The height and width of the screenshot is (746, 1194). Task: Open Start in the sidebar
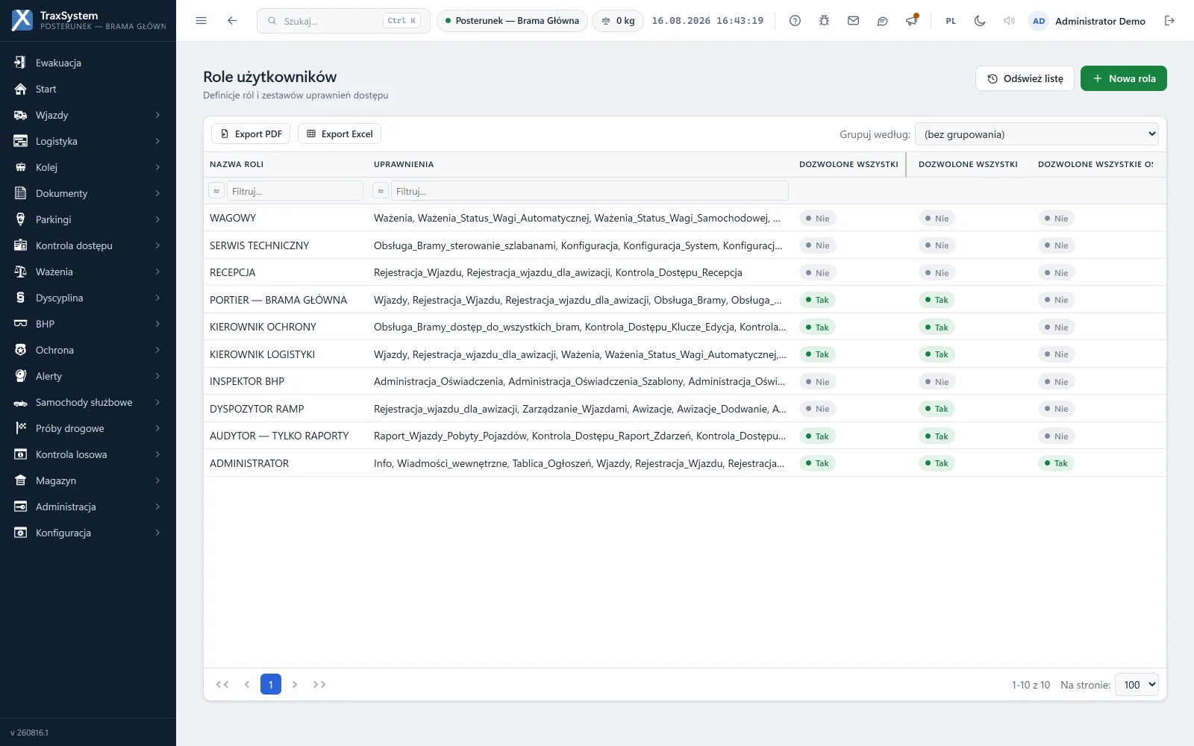[88, 89]
